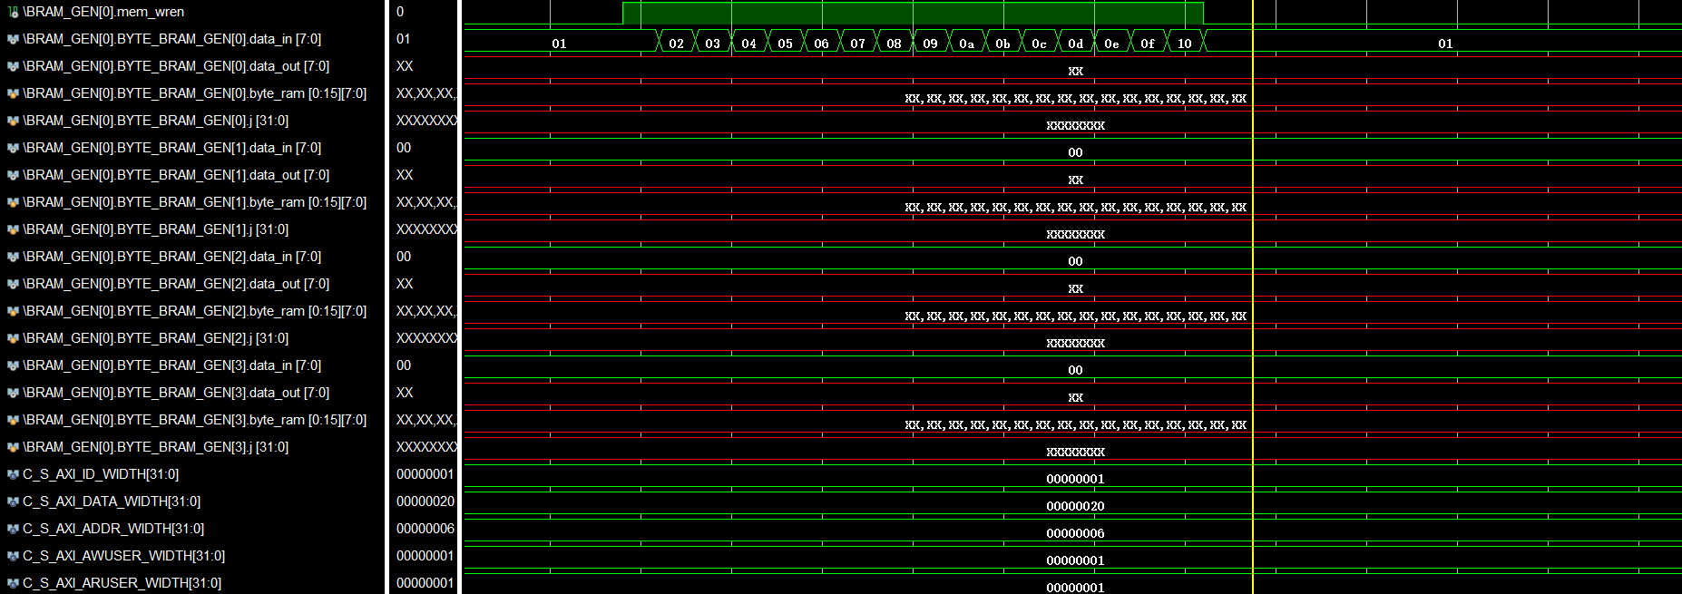
Task: Click bus icon of BYTE_BRAM_GEN[2].j row
Action: tap(13, 338)
